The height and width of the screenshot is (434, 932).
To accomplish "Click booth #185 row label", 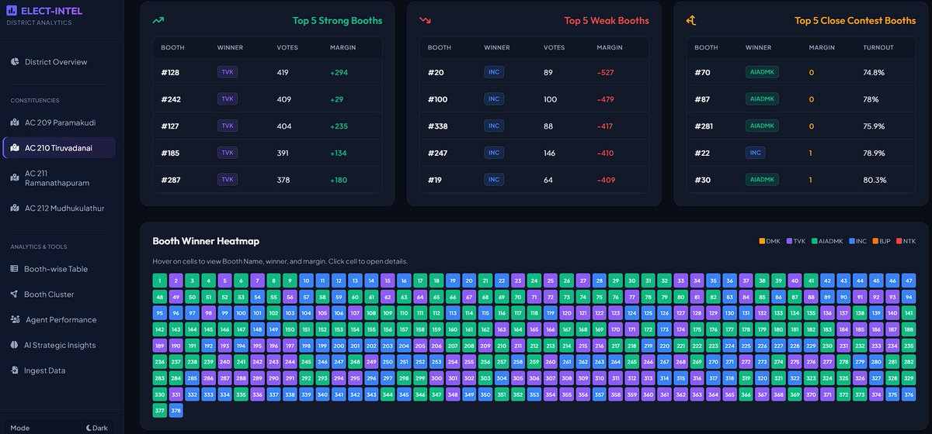I will pos(170,153).
